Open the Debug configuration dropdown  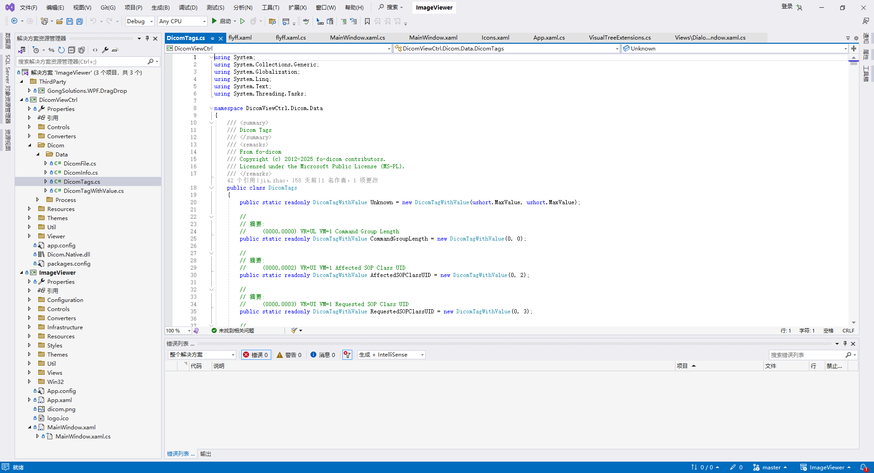(140, 21)
